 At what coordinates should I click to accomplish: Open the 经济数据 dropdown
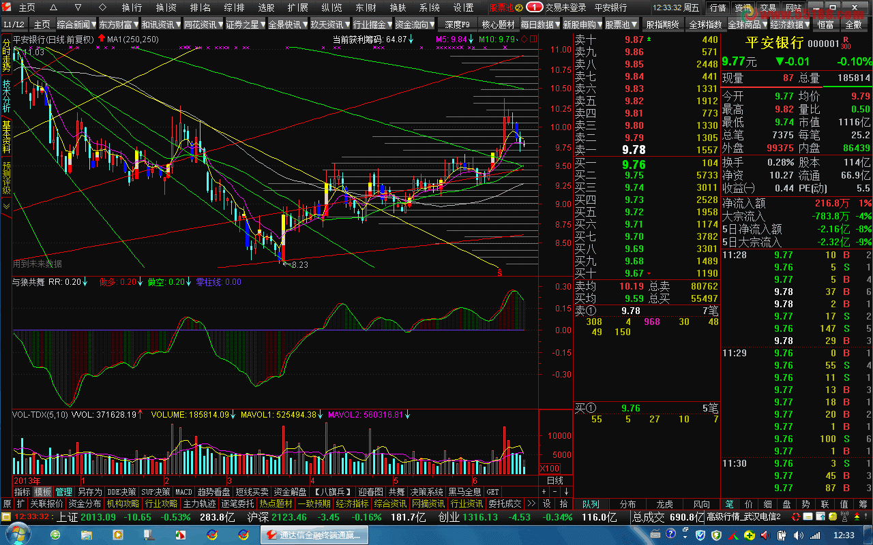pyautogui.click(x=790, y=25)
